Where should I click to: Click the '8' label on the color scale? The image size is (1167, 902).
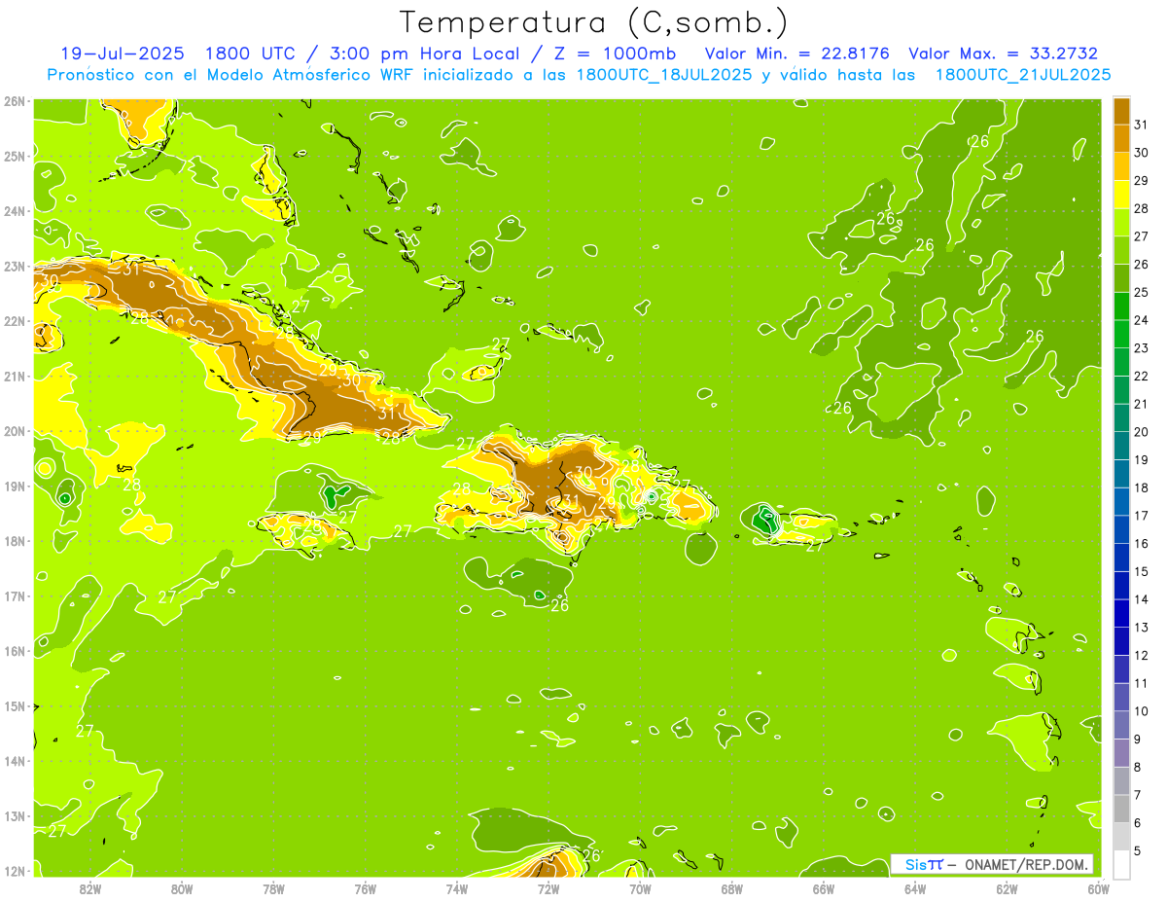click(1138, 767)
